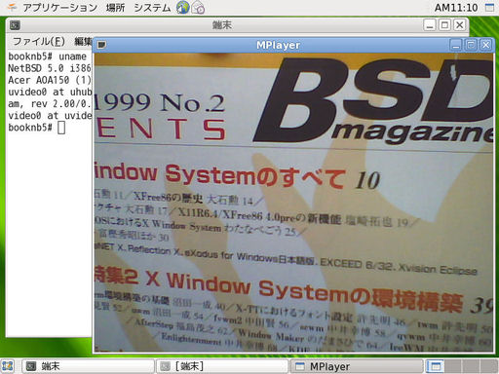This screenshot has height=374, width=499.
Task: Select the first workspace in switcher
Action: click(435, 366)
